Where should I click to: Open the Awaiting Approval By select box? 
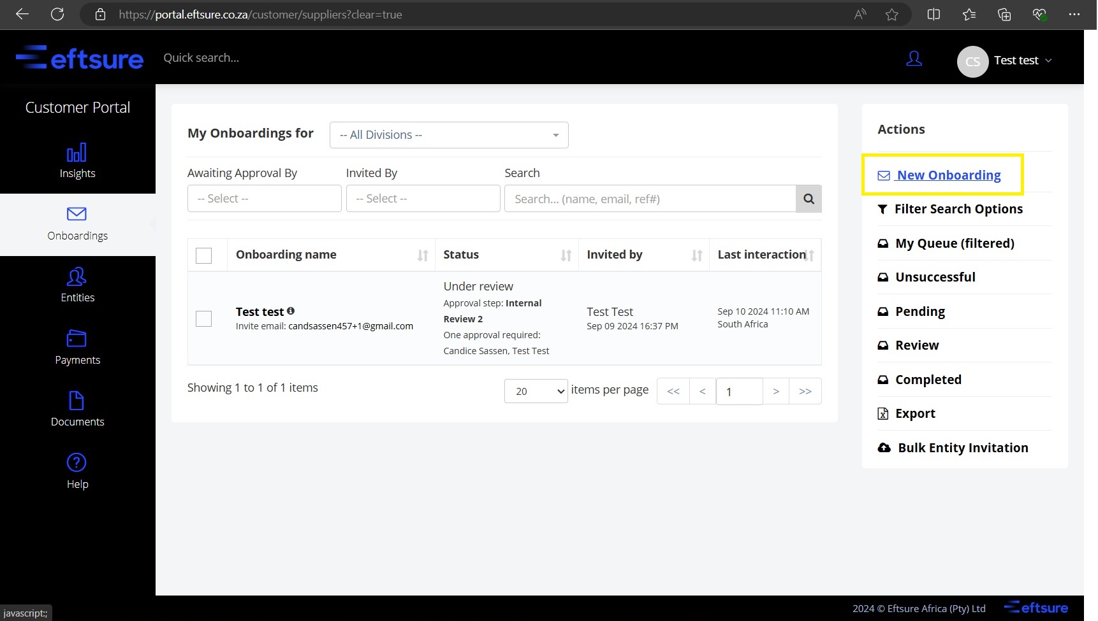point(264,199)
